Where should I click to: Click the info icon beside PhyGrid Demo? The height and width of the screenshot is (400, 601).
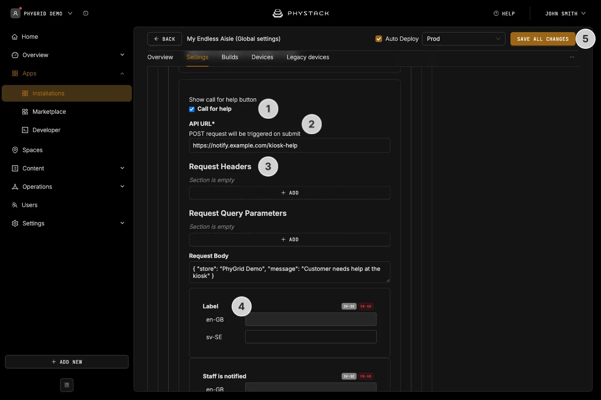[x=86, y=13]
